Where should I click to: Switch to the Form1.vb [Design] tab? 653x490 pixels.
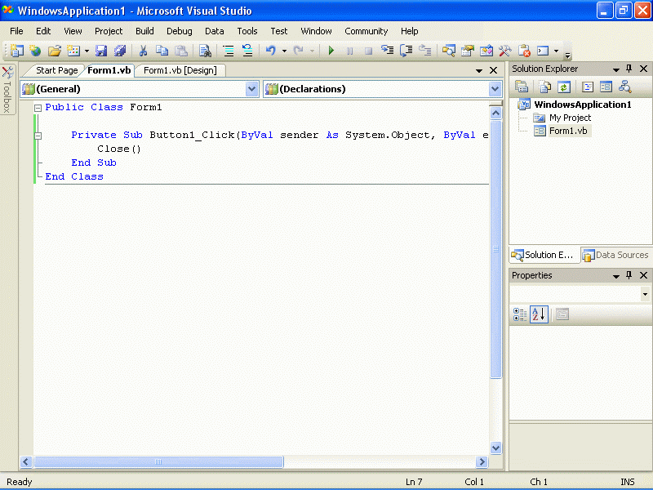pyautogui.click(x=180, y=70)
